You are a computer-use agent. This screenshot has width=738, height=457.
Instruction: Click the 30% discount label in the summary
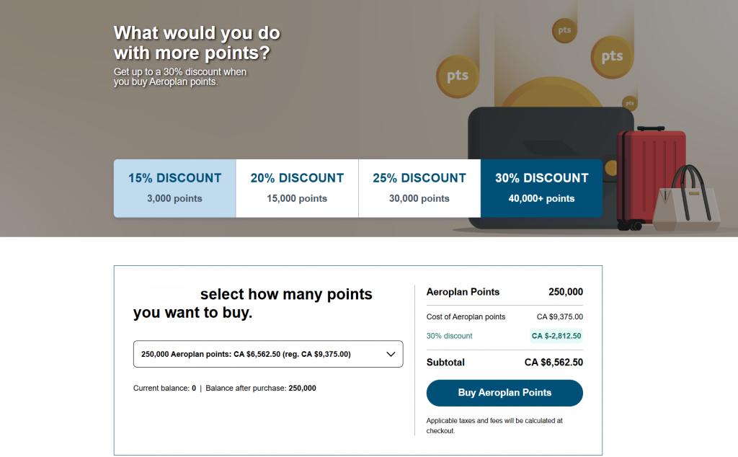coord(450,336)
